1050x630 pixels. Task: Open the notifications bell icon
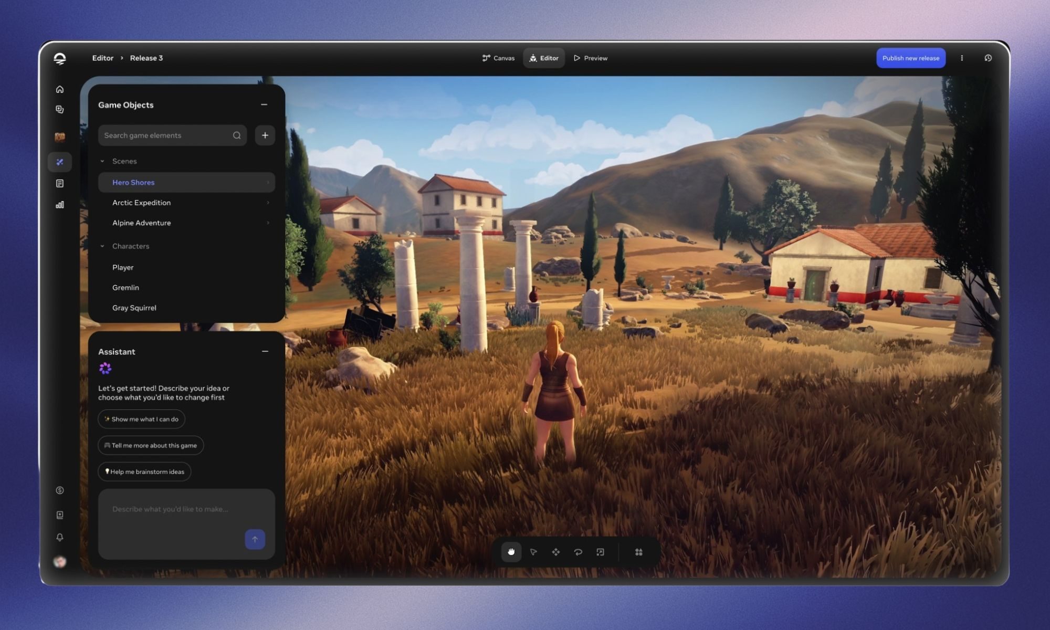60,537
